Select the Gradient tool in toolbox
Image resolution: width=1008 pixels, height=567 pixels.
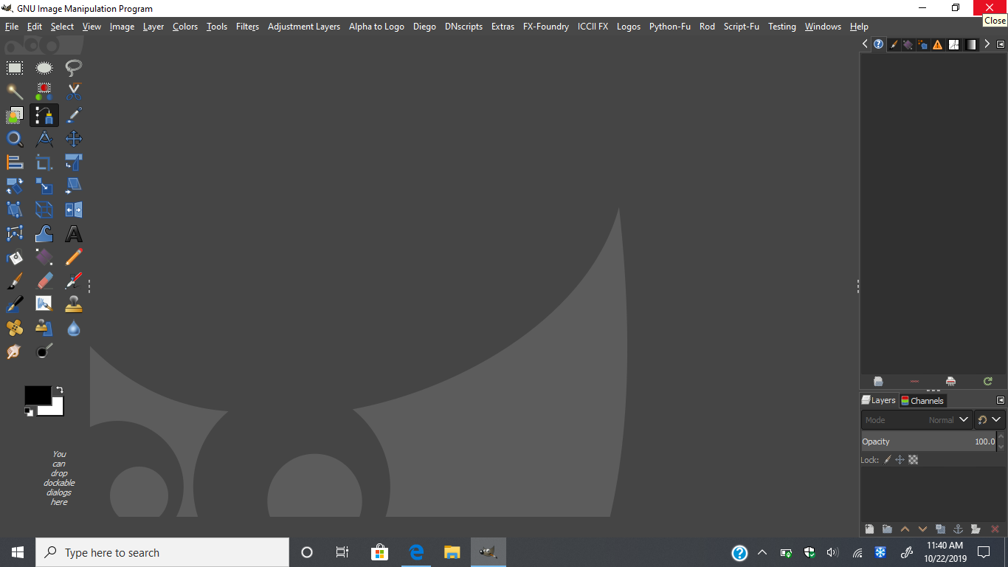point(44,257)
